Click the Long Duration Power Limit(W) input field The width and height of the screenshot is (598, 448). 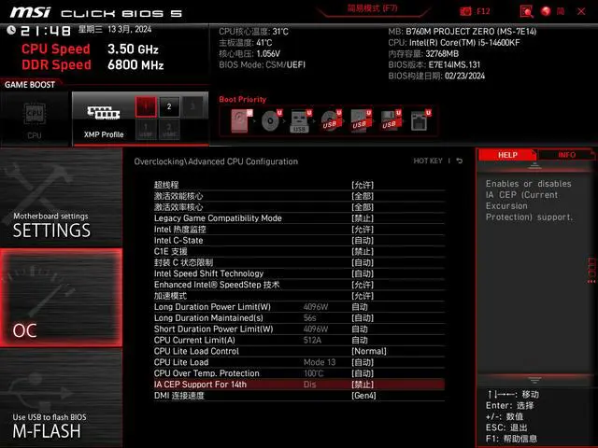pyautogui.click(x=359, y=307)
